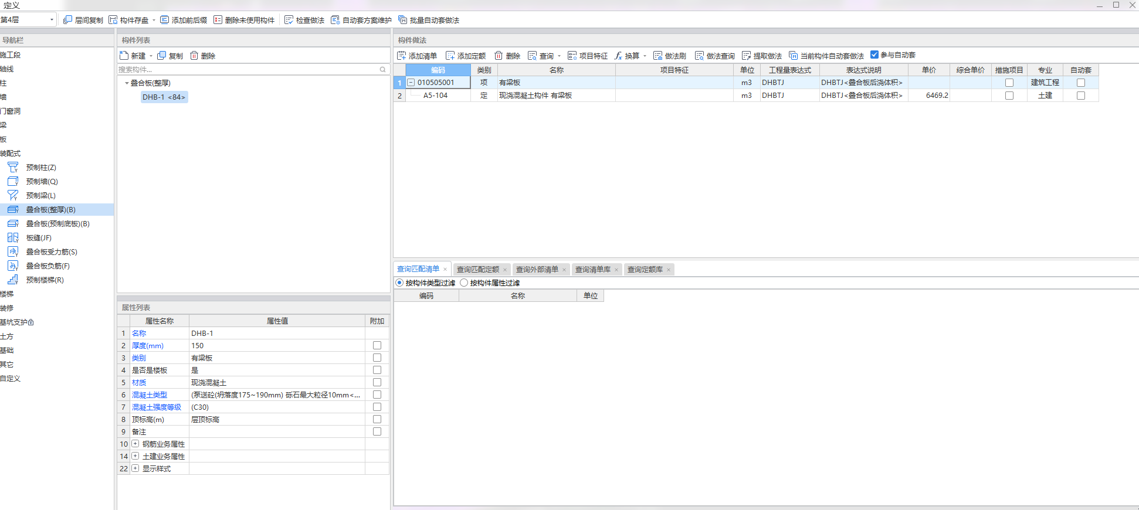Viewport: 1139px width, 510px height.
Task: Select 预制楼梯(R) item
Action: click(x=45, y=280)
